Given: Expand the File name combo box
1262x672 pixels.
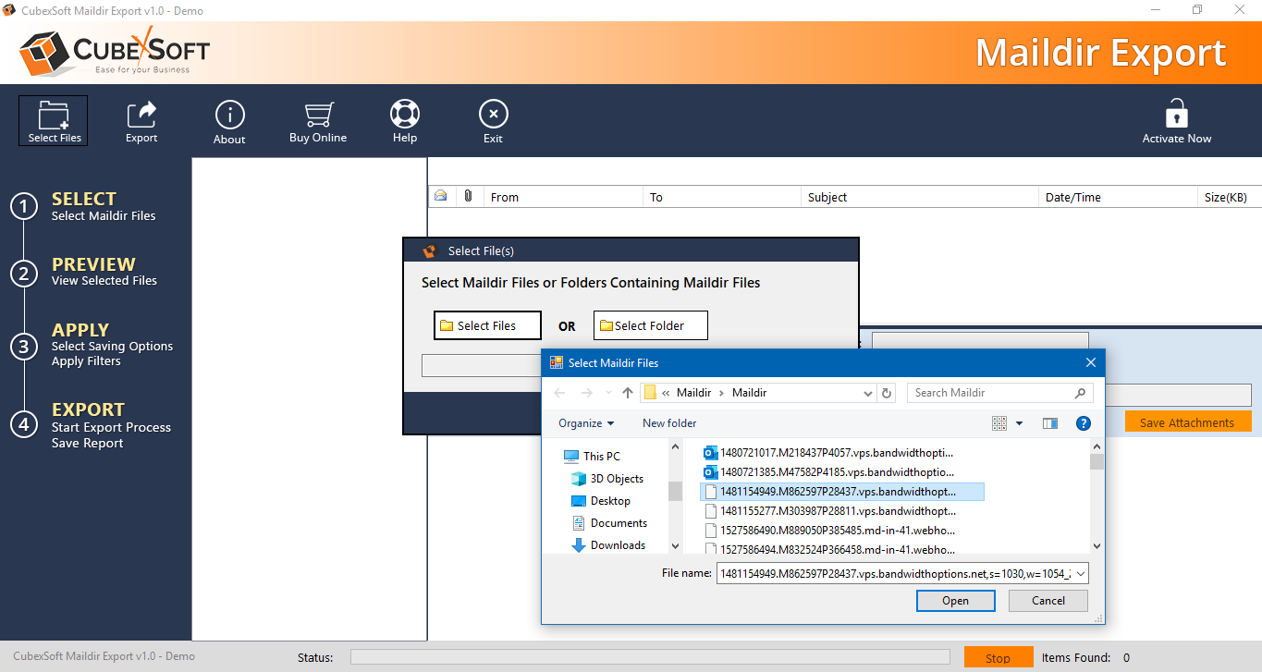Looking at the screenshot, I should (x=1080, y=574).
